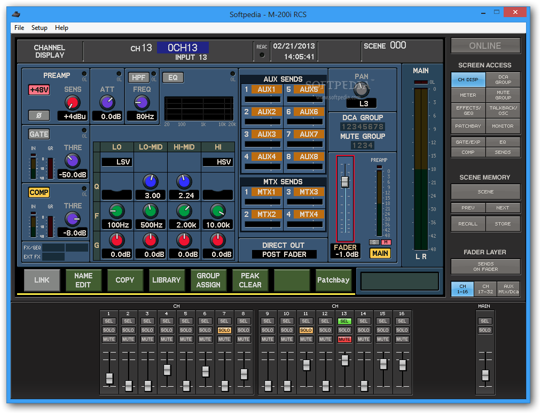
Task: Click the SENS gain knob in PREAMP
Action: [73, 103]
